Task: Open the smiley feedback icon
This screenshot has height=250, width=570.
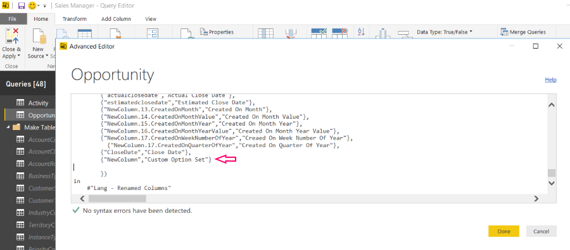Action: (x=32, y=6)
